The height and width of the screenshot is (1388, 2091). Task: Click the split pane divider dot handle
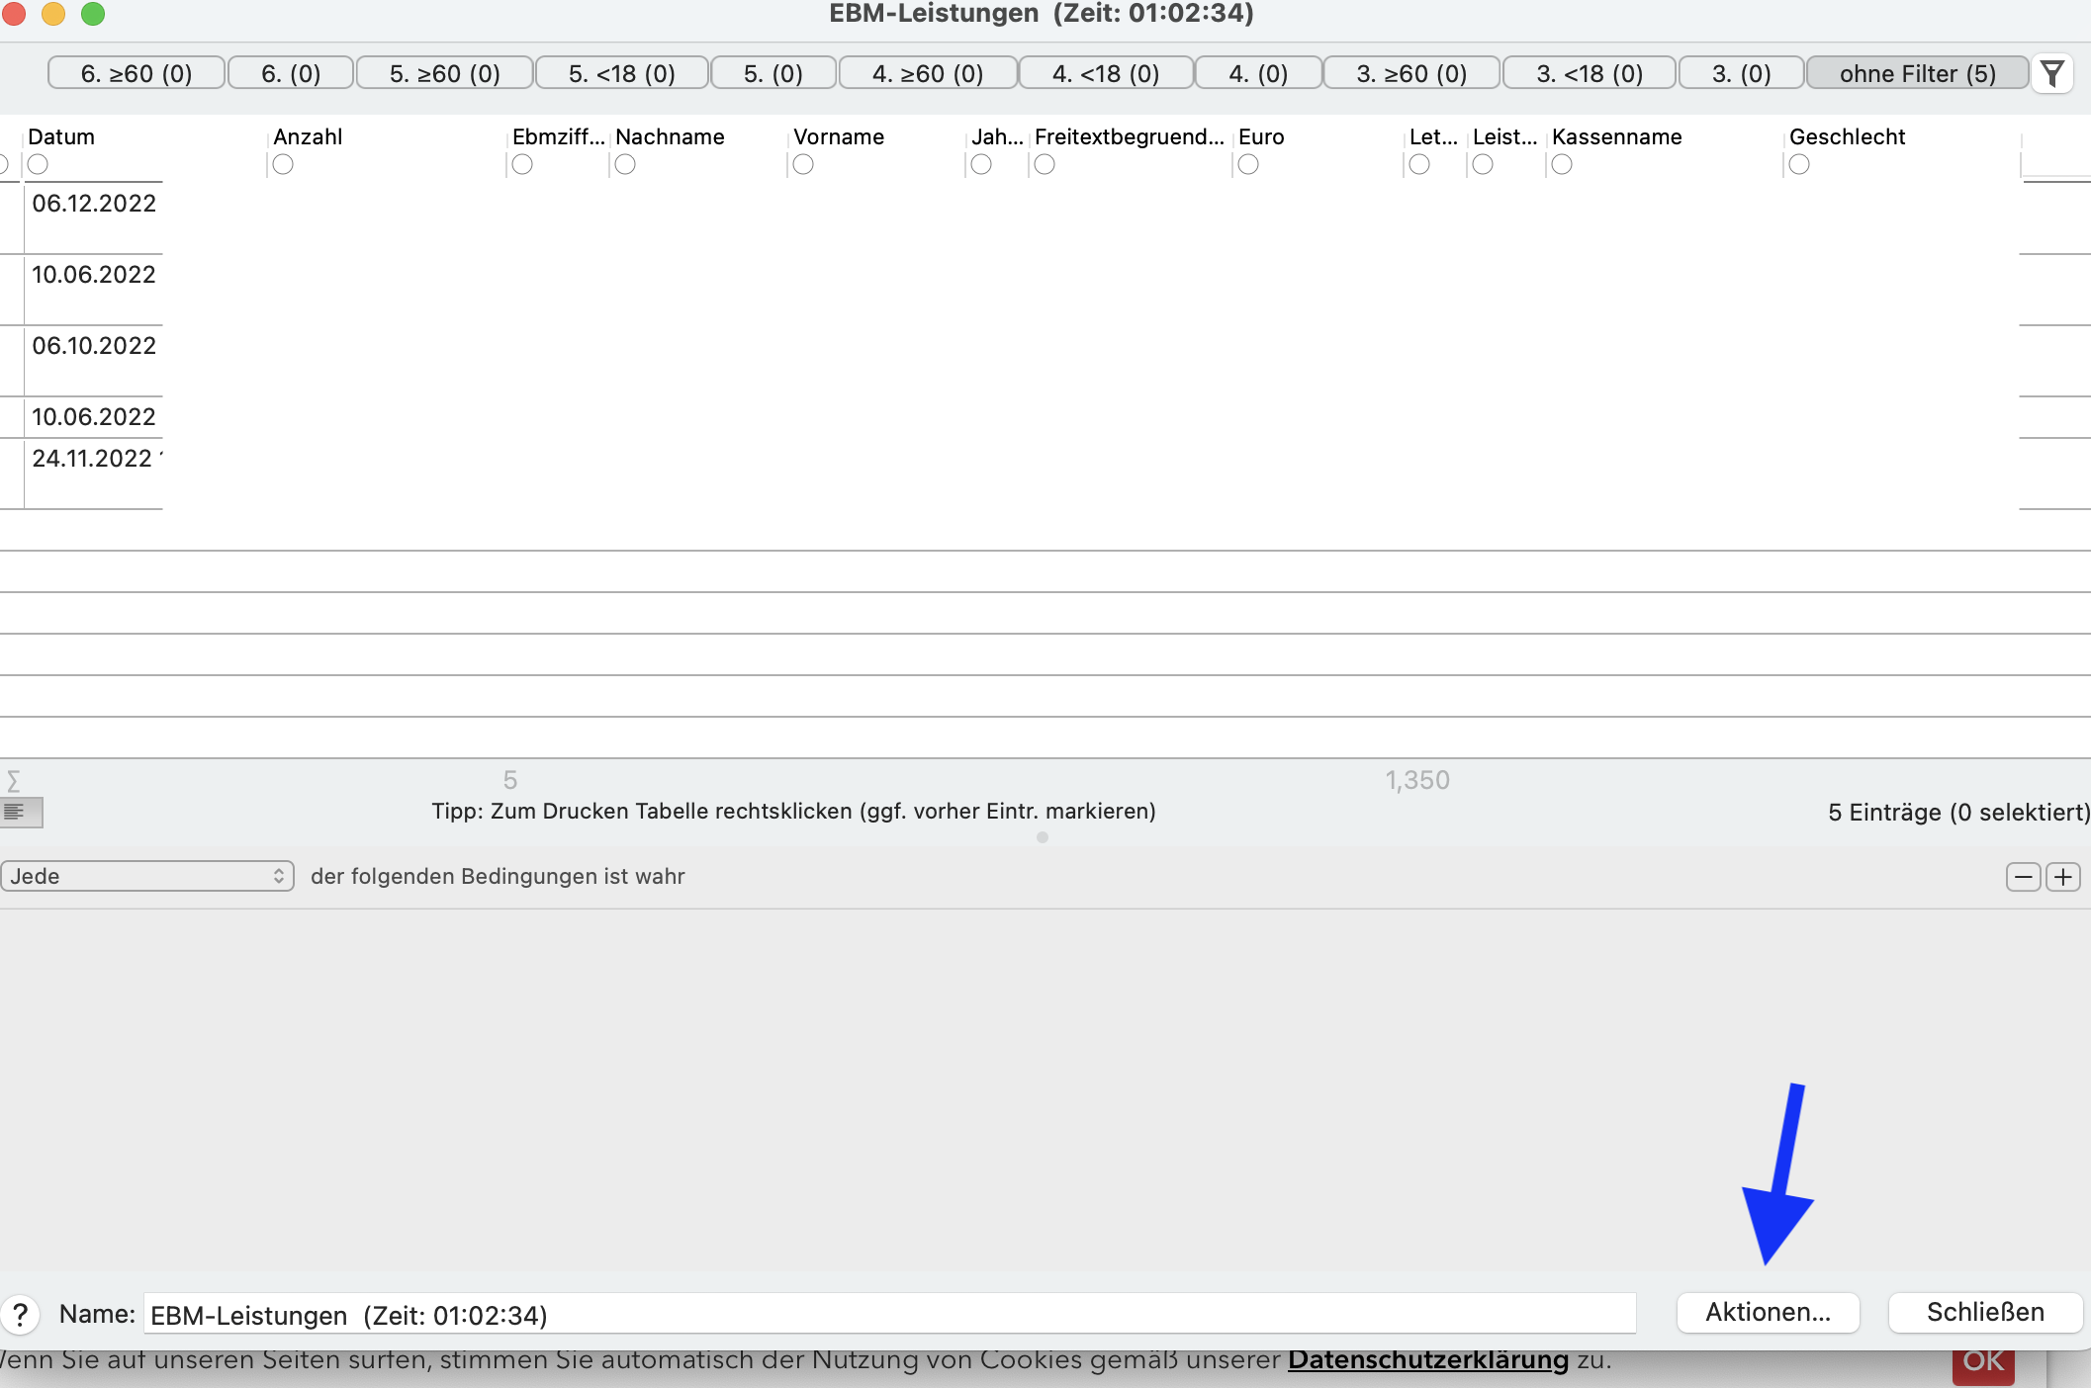coord(1043,837)
